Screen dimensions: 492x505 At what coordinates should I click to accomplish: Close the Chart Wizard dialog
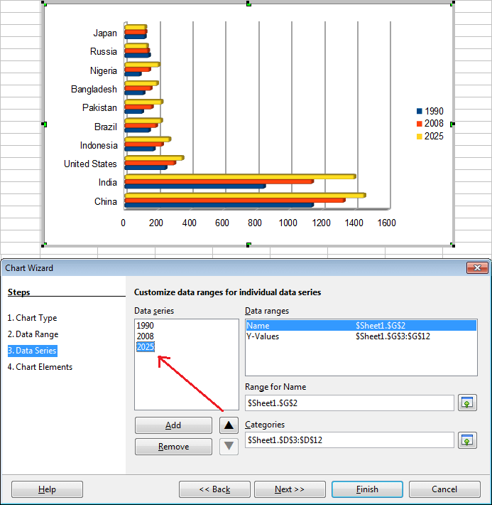pyautogui.click(x=476, y=268)
